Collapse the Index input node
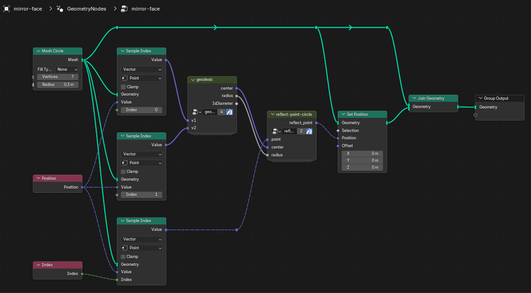 38,265
